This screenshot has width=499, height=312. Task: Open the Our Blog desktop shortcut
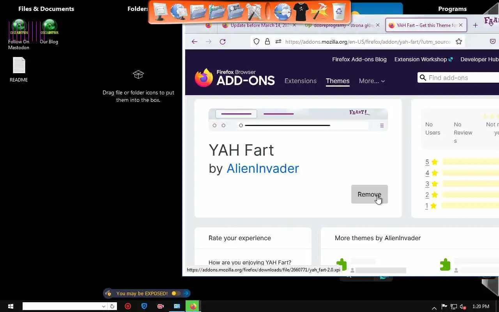tap(49, 32)
